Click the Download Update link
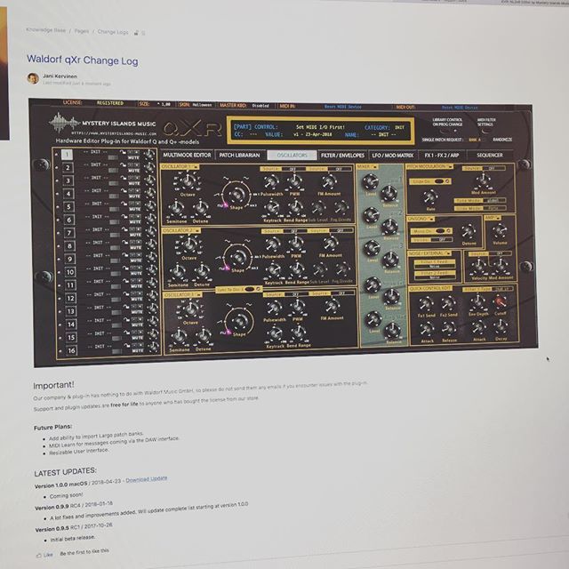569x569 pixels. point(147,479)
